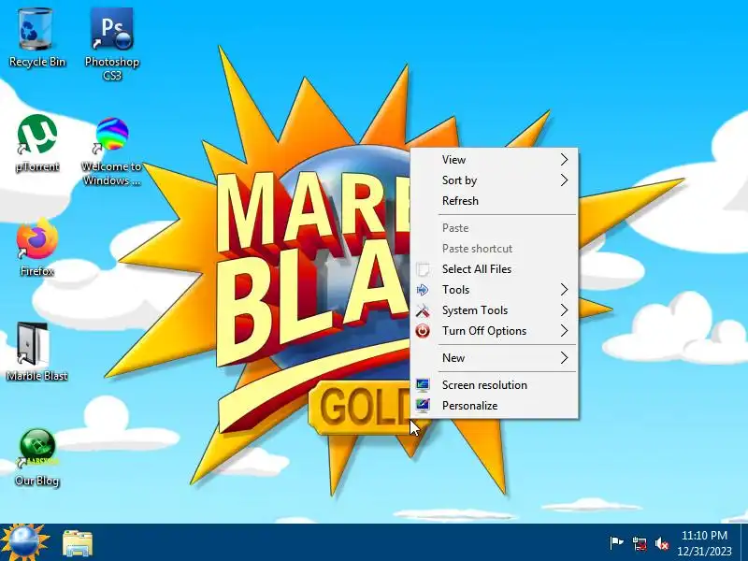Open the System Tools menu entry
Screen dimensions: 748x561
pyautogui.click(x=495, y=310)
